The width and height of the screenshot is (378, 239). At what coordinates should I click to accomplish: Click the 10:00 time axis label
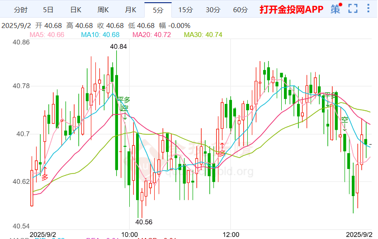point(129,234)
